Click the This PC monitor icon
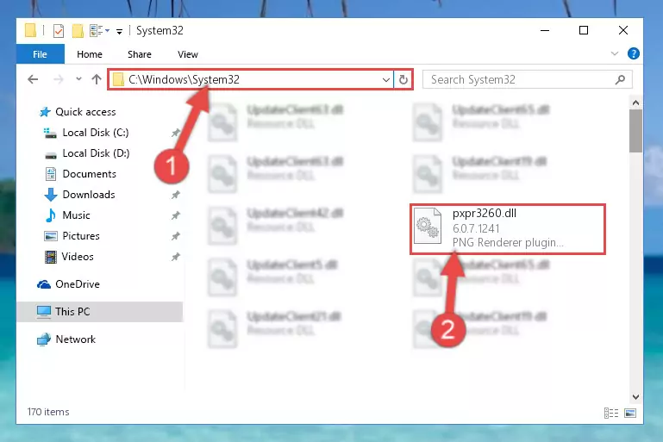 44,312
